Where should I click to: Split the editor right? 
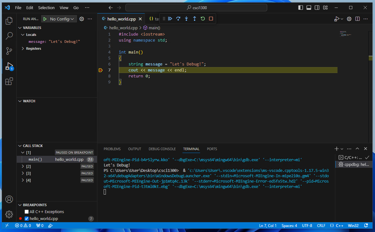pyautogui.click(x=358, y=19)
